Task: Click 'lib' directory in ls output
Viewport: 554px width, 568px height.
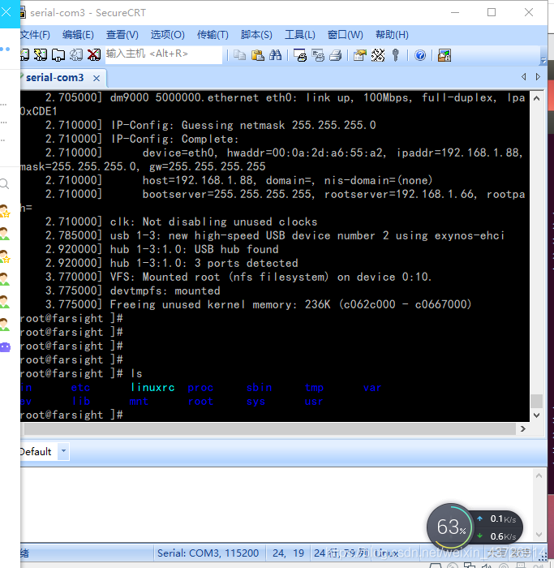Action: tap(81, 401)
